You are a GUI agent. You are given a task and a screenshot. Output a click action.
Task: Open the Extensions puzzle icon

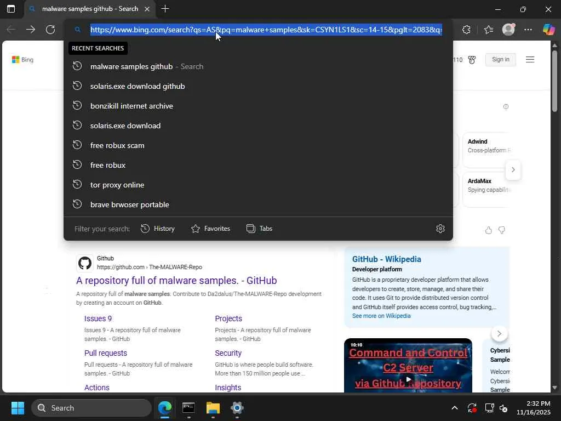click(466, 30)
